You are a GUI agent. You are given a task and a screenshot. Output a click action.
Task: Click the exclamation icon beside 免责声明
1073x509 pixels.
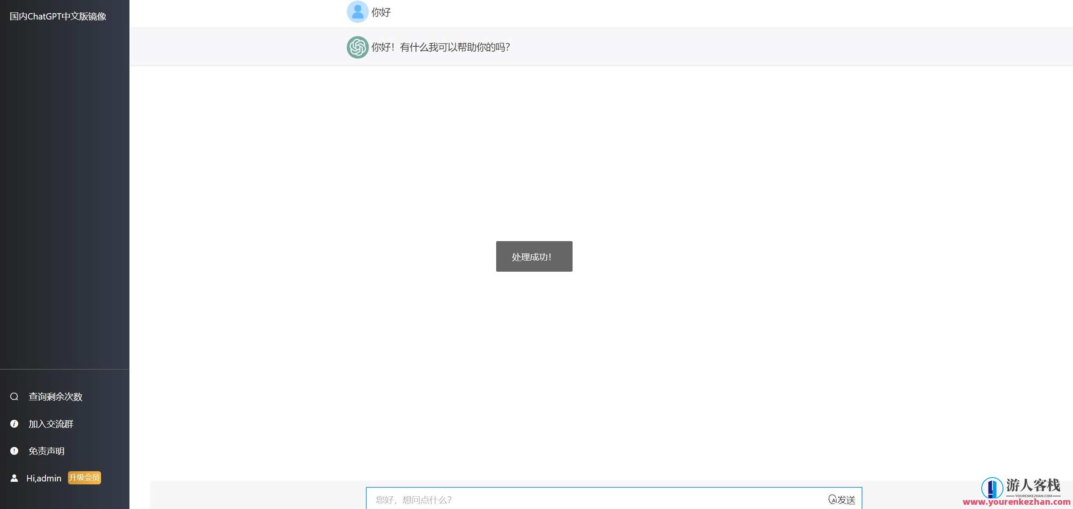[x=14, y=450]
